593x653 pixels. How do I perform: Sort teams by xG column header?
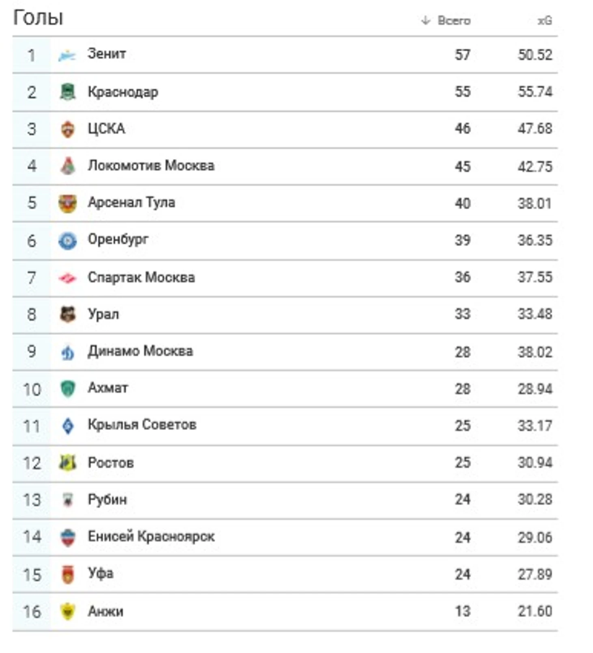tap(545, 21)
